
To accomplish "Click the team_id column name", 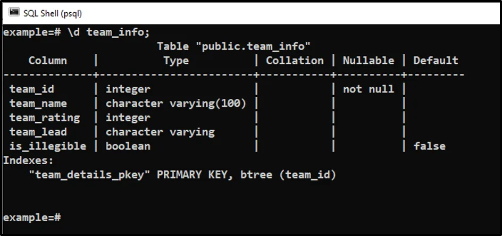I will click(x=32, y=89).
